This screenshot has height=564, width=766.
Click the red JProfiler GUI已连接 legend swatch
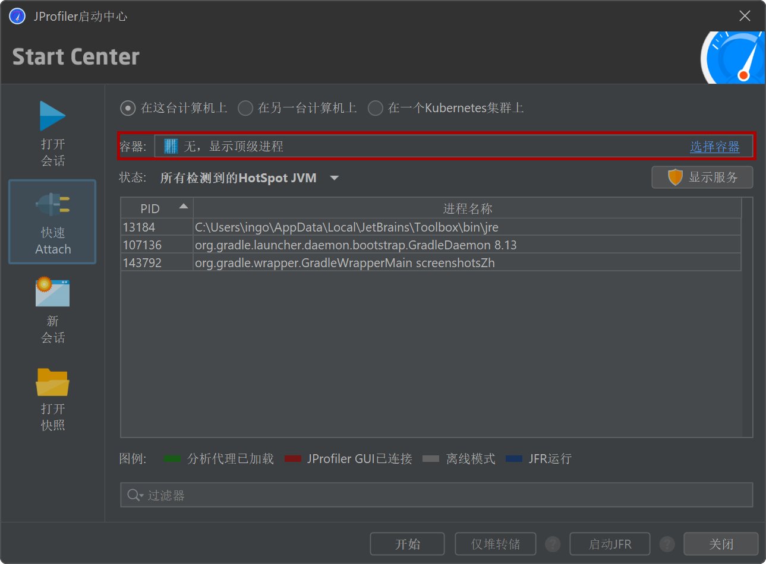[x=293, y=459]
